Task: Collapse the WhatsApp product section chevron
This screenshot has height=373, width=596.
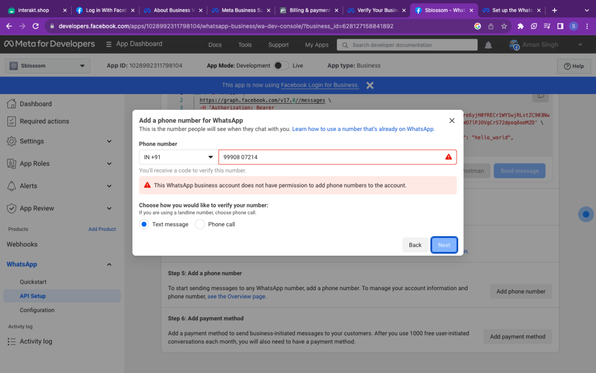Action: point(109,264)
